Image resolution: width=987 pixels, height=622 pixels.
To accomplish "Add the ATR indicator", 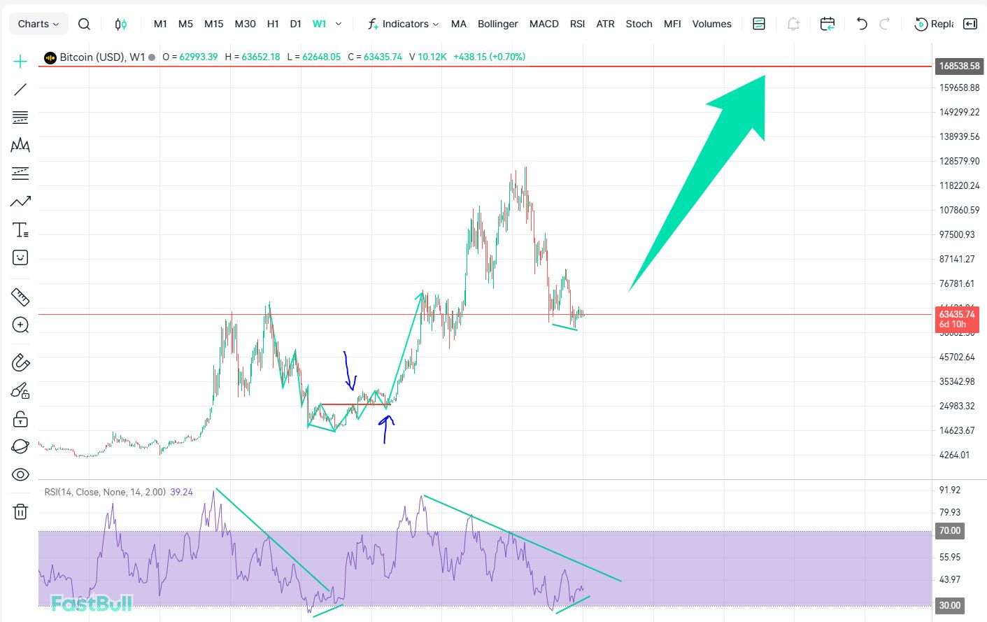I will pos(606,24).
